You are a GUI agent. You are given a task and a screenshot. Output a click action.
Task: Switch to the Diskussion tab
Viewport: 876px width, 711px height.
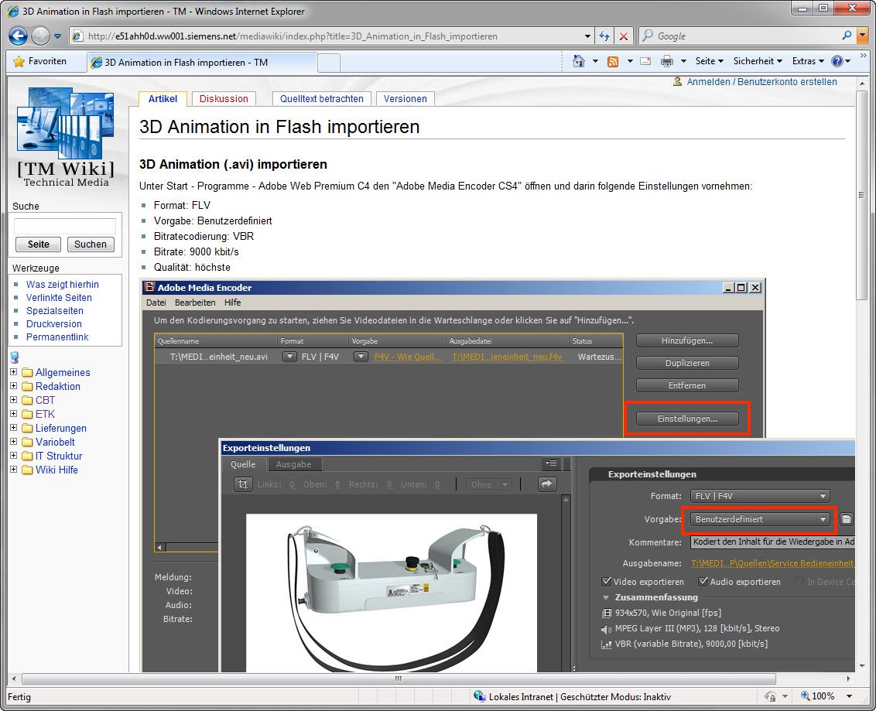pos(224,99)
